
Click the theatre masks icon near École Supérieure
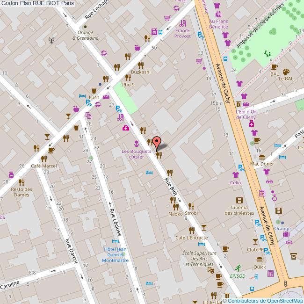pos(211,270)
